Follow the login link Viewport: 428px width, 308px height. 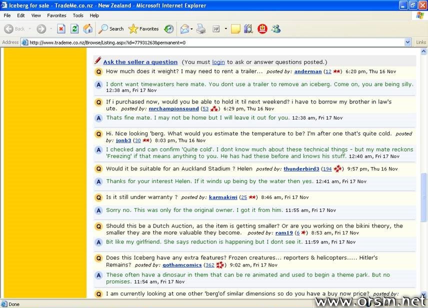218,62
